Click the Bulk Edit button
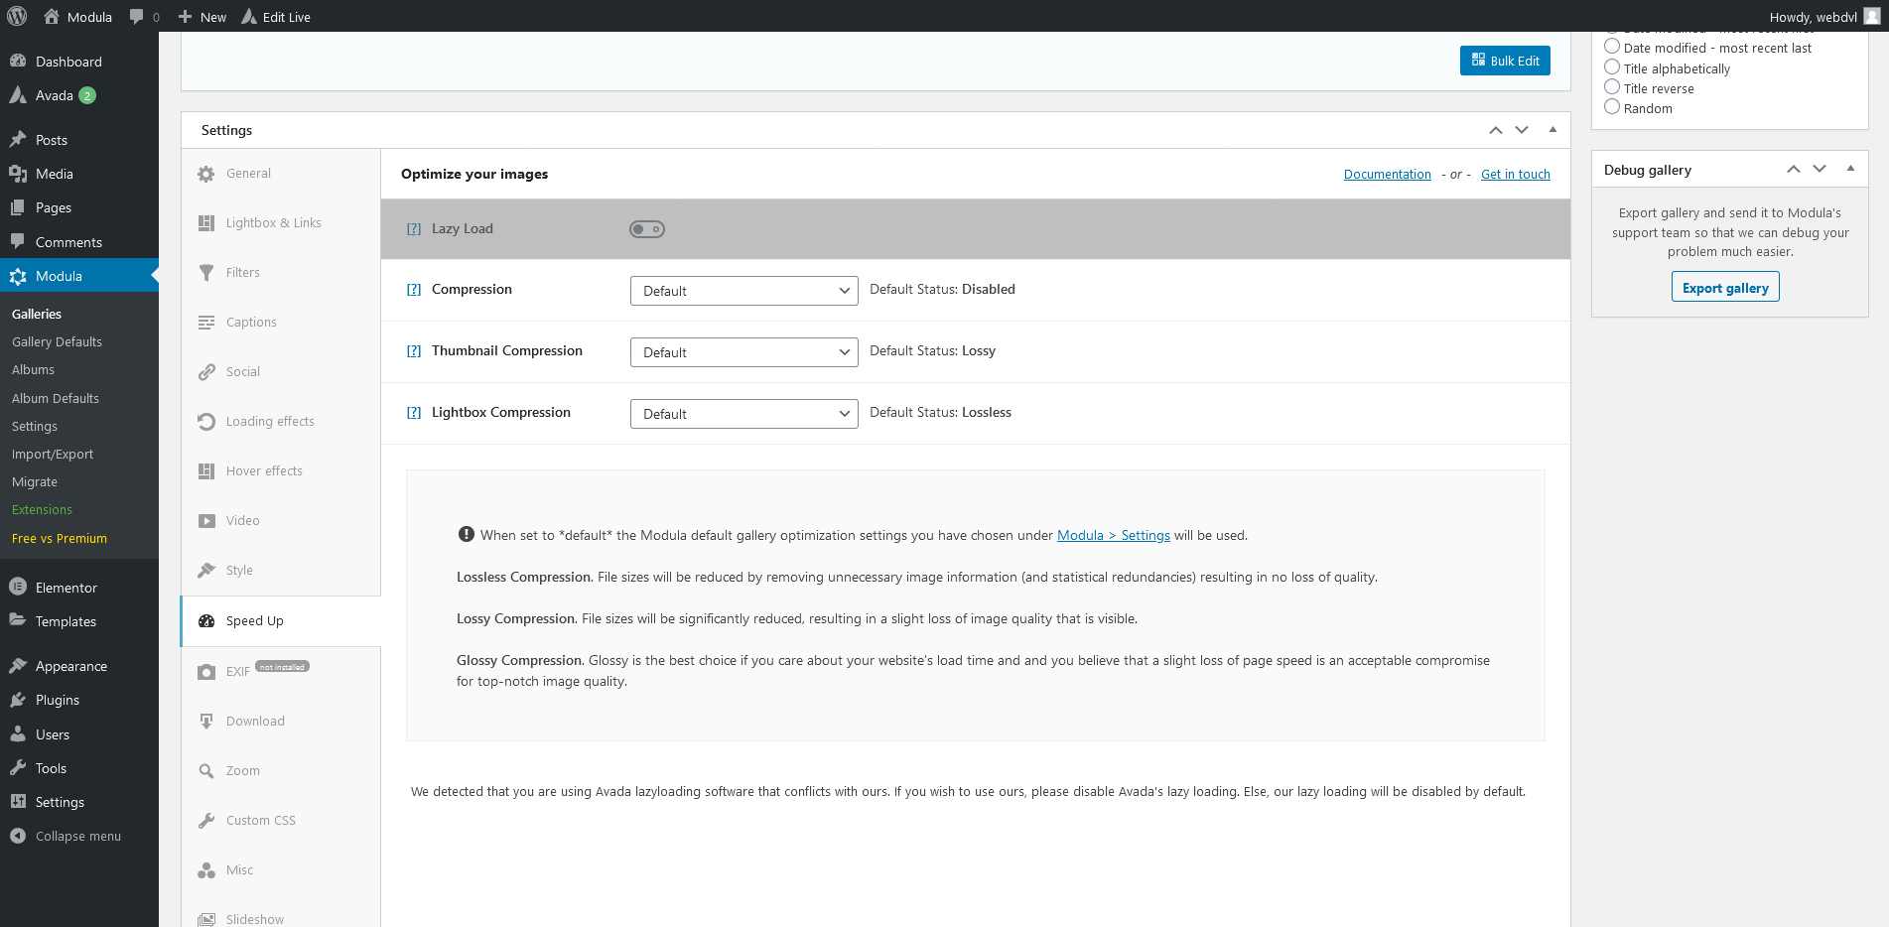 1504,61
